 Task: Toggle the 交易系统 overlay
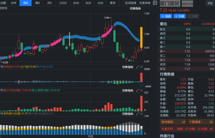click(x=144, y=3)
